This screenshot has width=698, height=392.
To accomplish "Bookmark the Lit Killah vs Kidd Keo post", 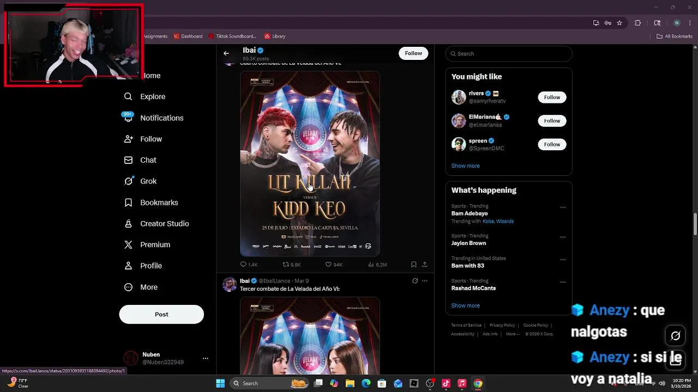I will [x=413, y=265].
